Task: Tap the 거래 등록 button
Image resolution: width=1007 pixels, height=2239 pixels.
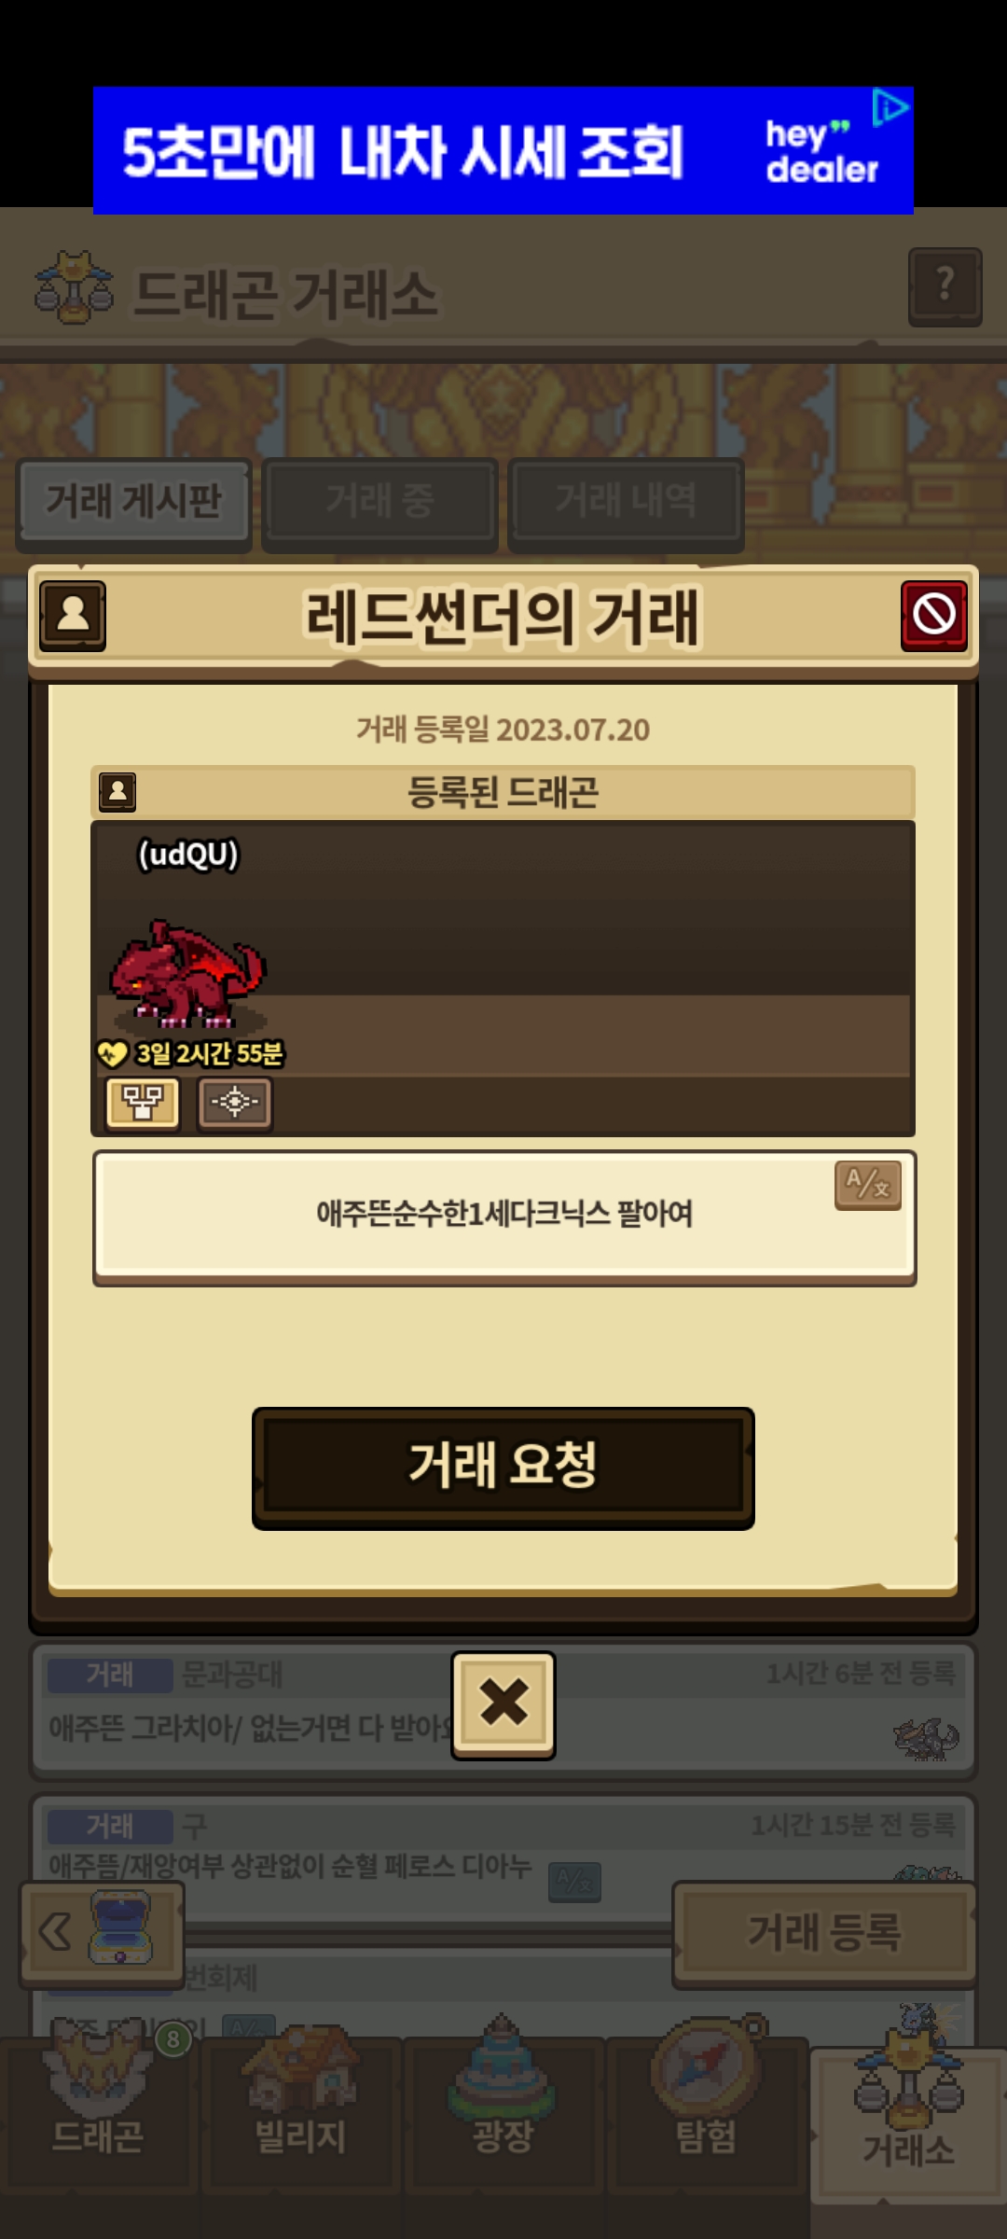Action: click(824, 1932)
